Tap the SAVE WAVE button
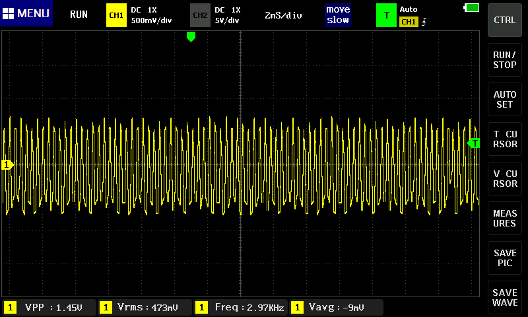This screenshot has height=317, width=528. 505,297
